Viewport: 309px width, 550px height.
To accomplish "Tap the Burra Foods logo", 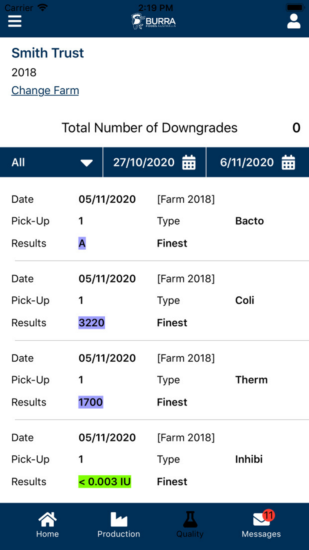I will [x=154, y=21].
